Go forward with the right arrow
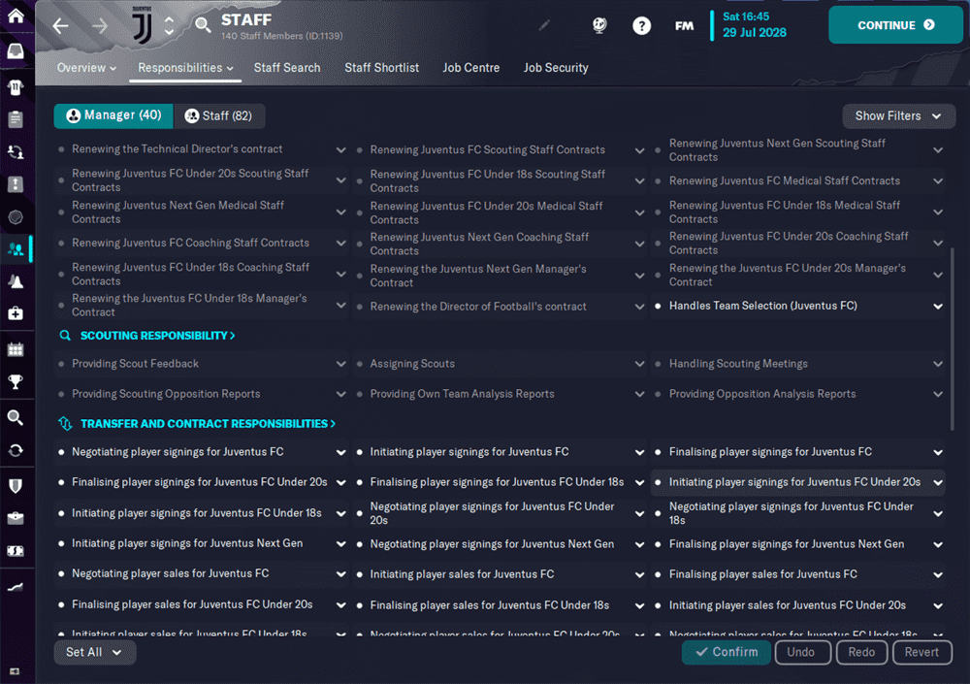 [100, 26]
